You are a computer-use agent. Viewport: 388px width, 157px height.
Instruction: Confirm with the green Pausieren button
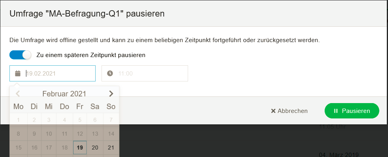352,111
